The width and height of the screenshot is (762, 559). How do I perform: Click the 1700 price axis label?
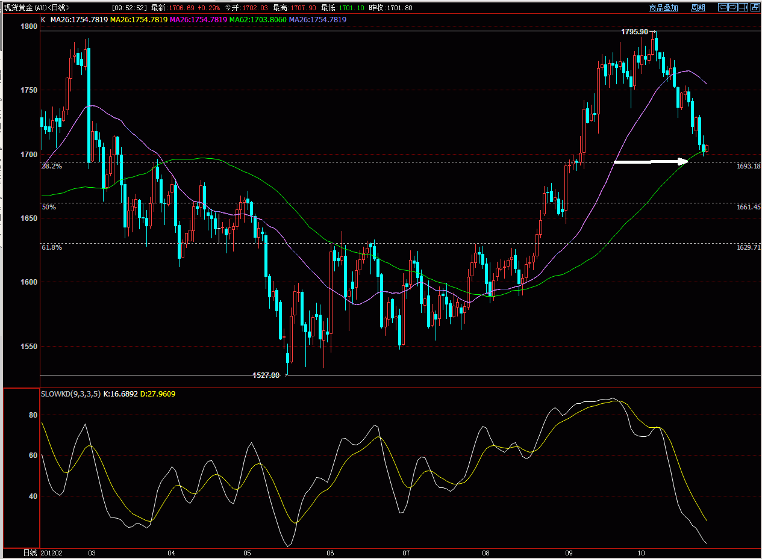pos(29,155)
